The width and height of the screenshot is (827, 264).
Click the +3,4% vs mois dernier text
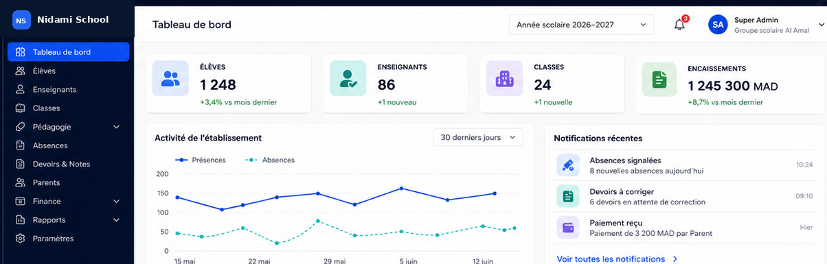238,102
